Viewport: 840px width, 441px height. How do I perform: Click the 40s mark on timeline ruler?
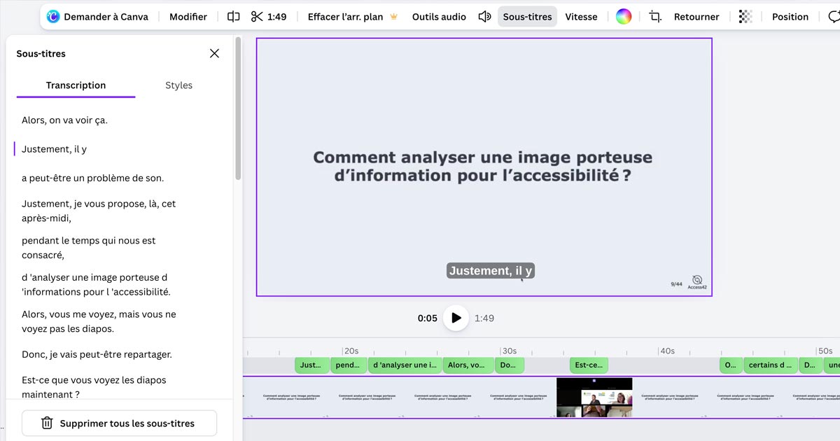click(x=667, y=351)
